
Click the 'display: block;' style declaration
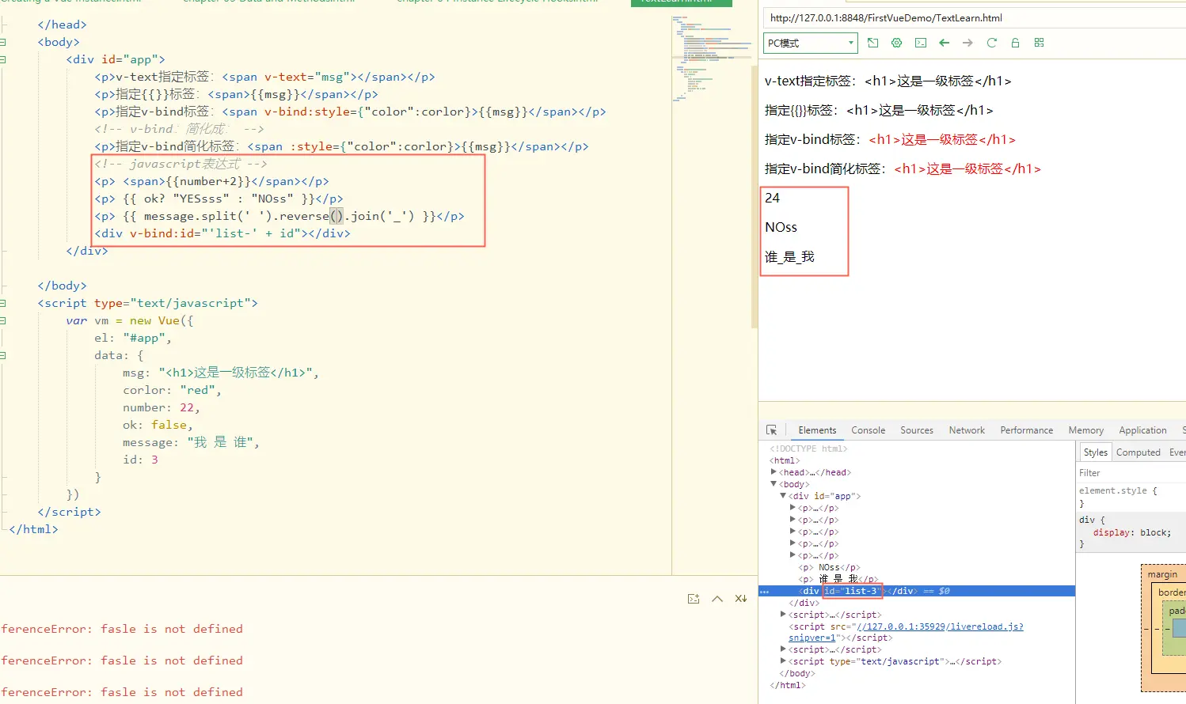[1131, 532]
